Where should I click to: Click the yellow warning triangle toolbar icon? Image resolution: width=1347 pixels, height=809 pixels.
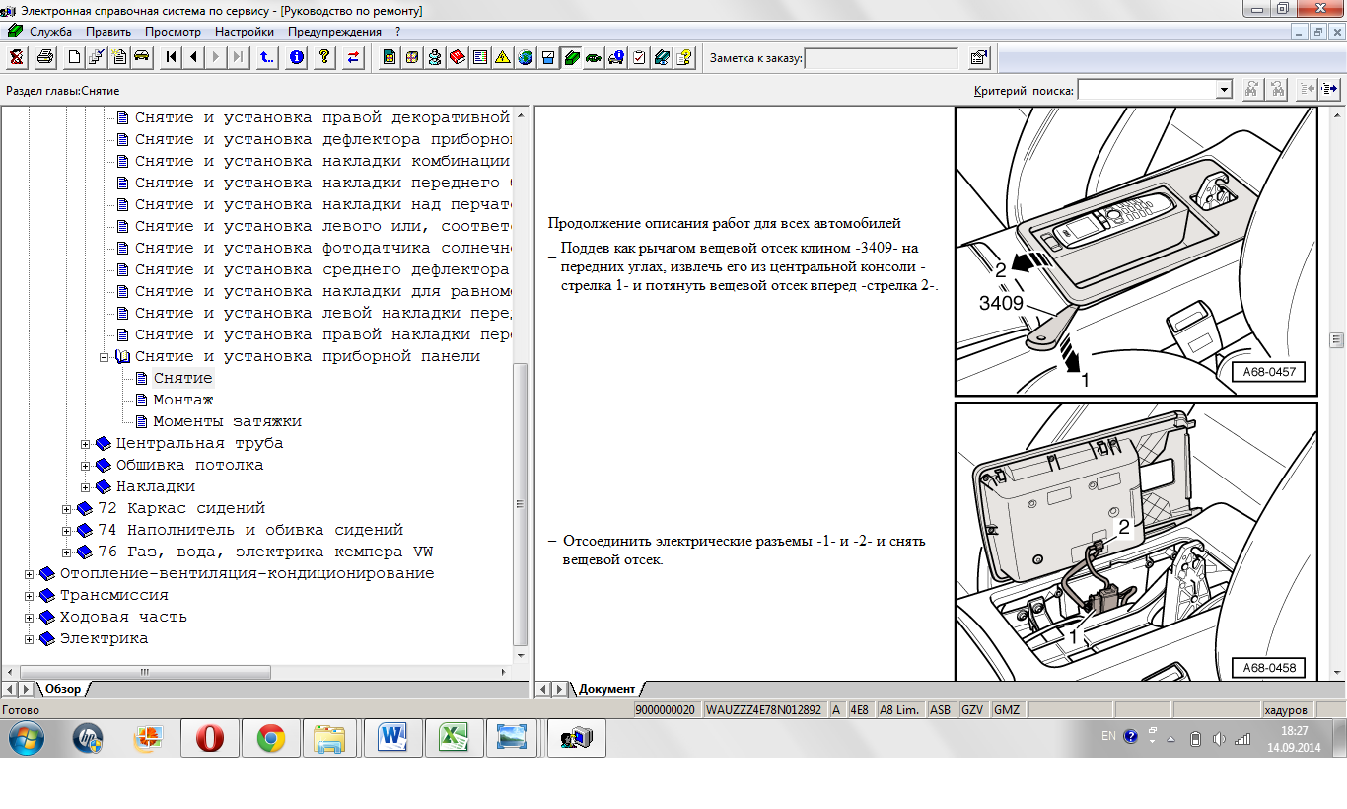(502, 57)
